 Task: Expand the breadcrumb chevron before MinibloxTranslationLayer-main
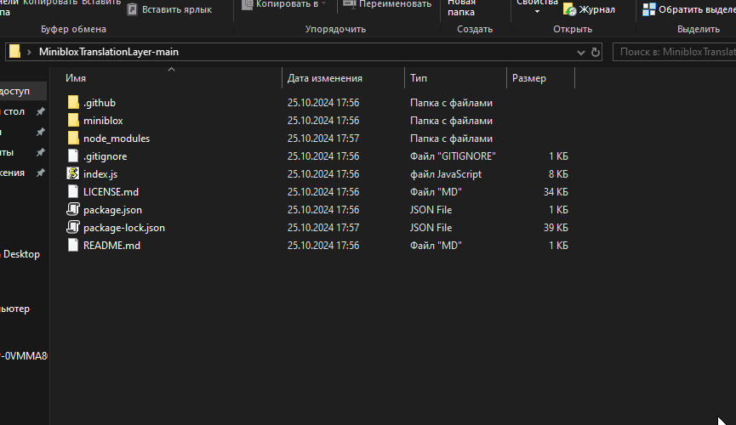[x=29, y=52]
